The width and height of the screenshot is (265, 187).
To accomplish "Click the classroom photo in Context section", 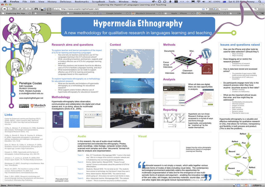I will [x=132, y=113].
